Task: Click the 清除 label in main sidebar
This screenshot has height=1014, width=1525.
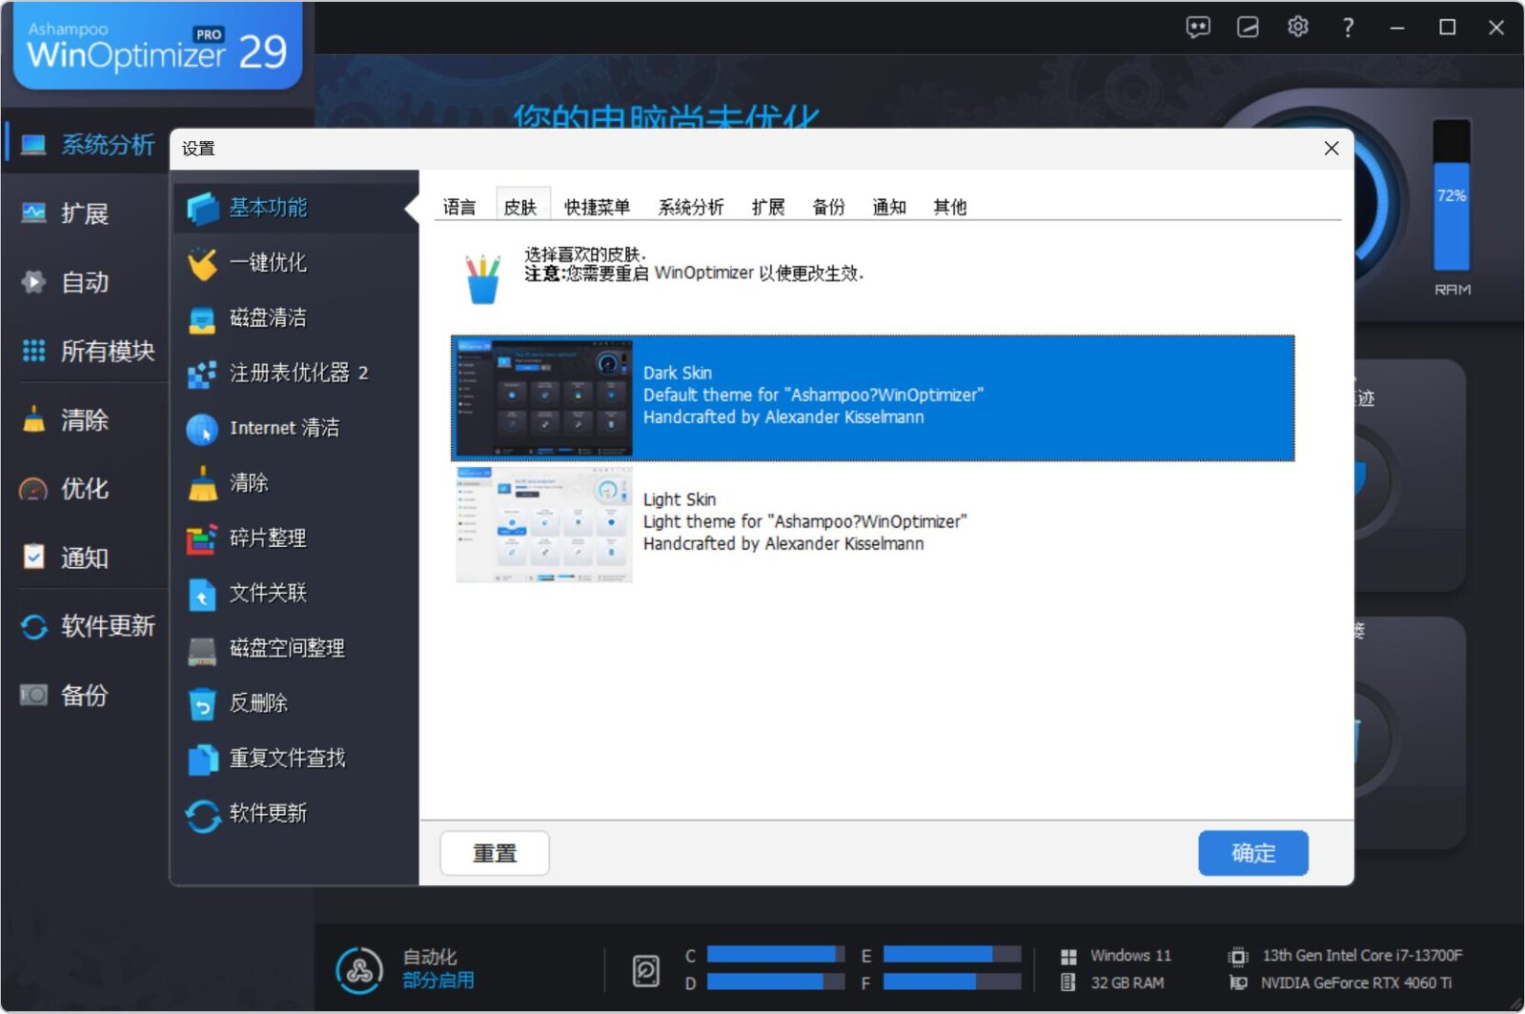Action: pos(85,420)
